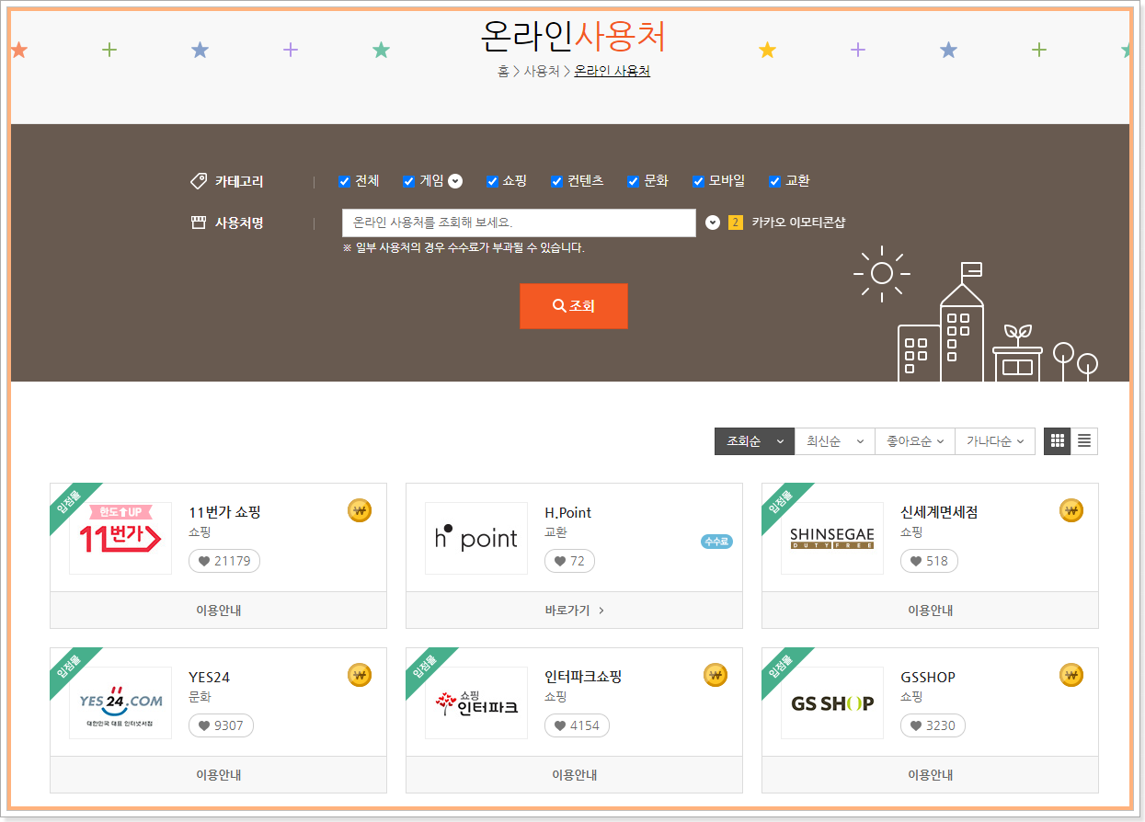Like 11번가 쇼핑 via heart count 21179

[x=224, y=561]
